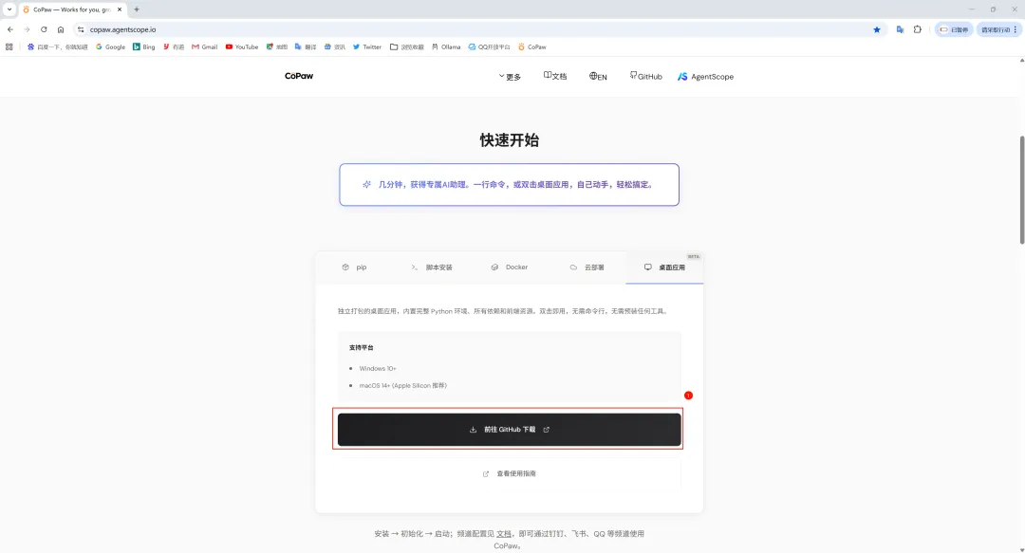Open the 有道 bookmark

click(174, 47)
